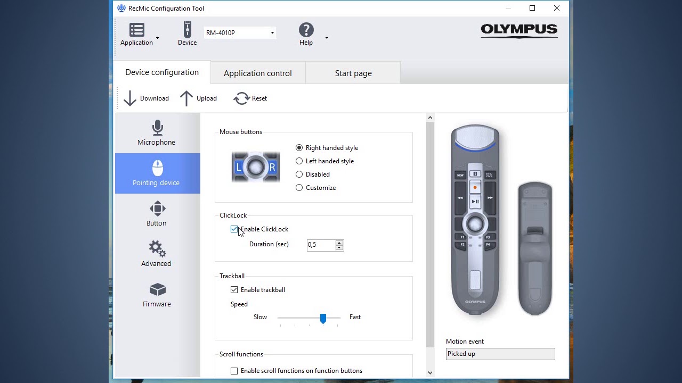Select the Pointing device section

click(x=157, y=173)
